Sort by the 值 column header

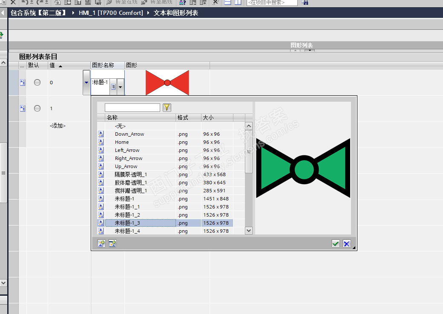[x=69, y=66]
